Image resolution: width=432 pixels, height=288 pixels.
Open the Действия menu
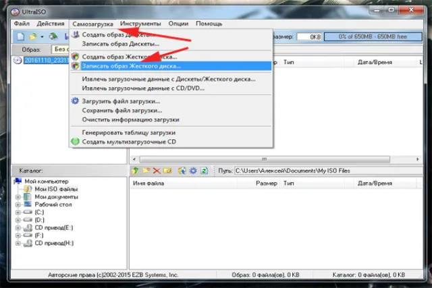51,24
